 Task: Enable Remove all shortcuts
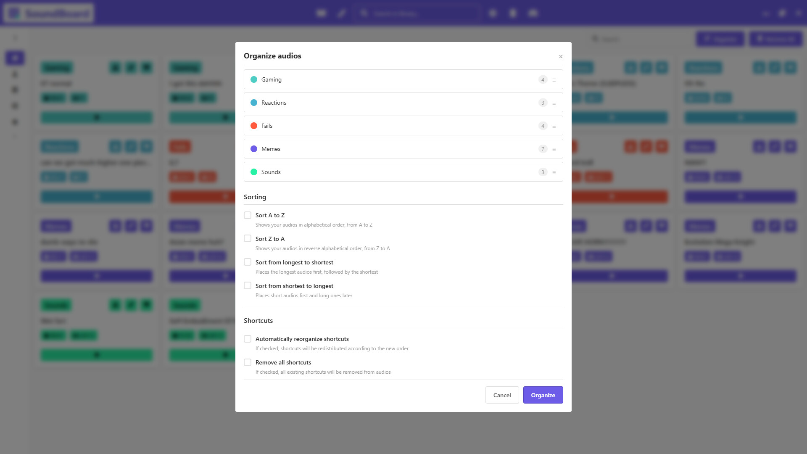coord(248,362)
